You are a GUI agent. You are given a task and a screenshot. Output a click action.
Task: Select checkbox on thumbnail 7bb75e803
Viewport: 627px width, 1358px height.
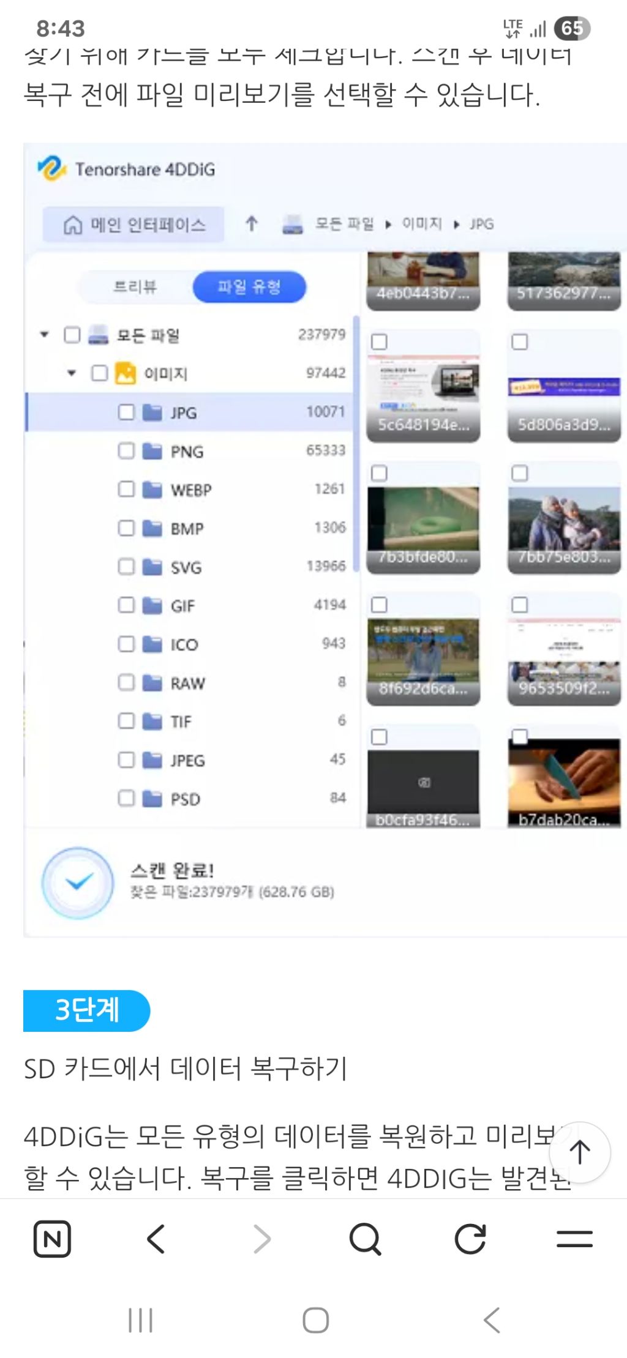(520, 473)
